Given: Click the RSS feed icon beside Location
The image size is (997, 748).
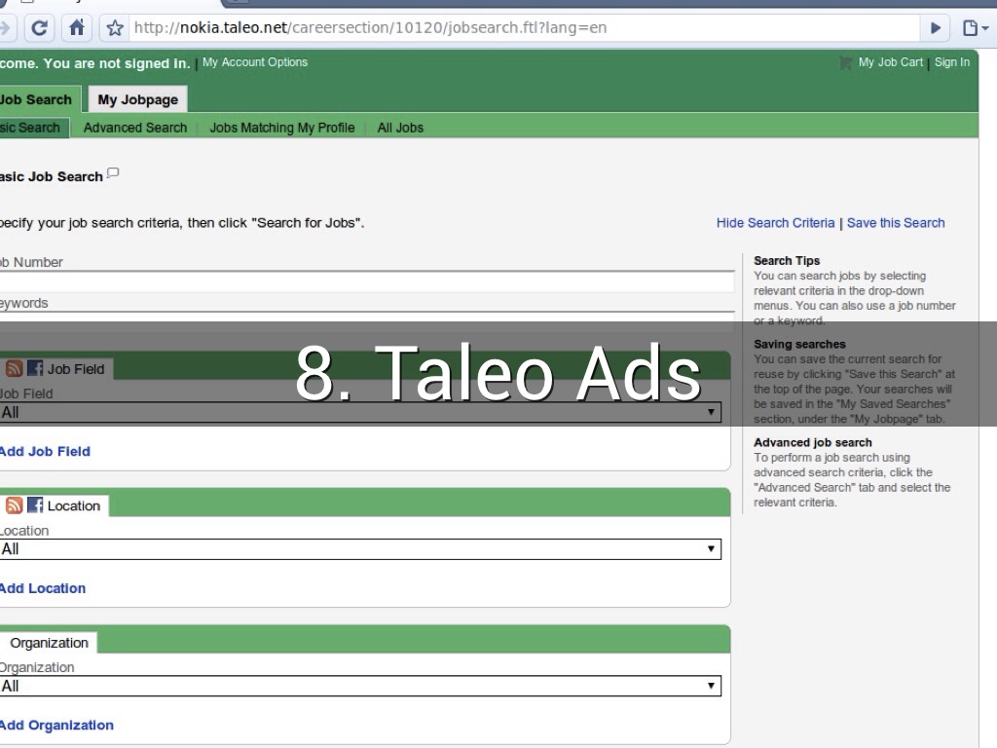Looking at the screenshot, I should [15, 505].
